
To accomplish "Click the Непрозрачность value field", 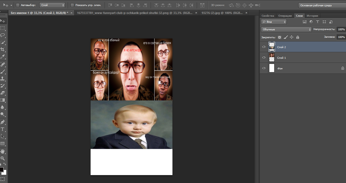I will pyautogui.click(x=341, y=29).
